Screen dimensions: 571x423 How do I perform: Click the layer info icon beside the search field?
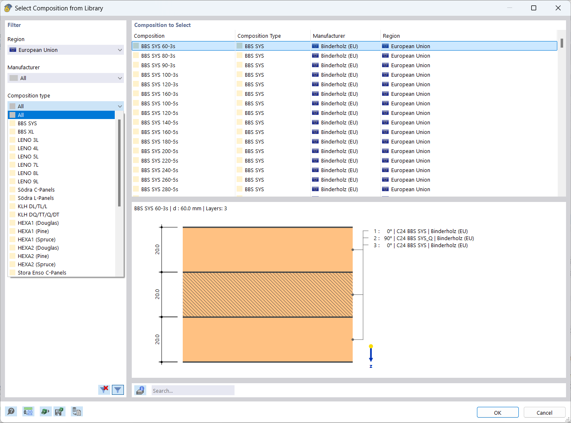pos(140,390)
